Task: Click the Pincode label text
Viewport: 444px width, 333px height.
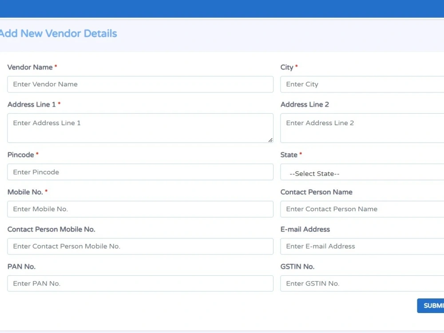Action: tap(21, 155)
